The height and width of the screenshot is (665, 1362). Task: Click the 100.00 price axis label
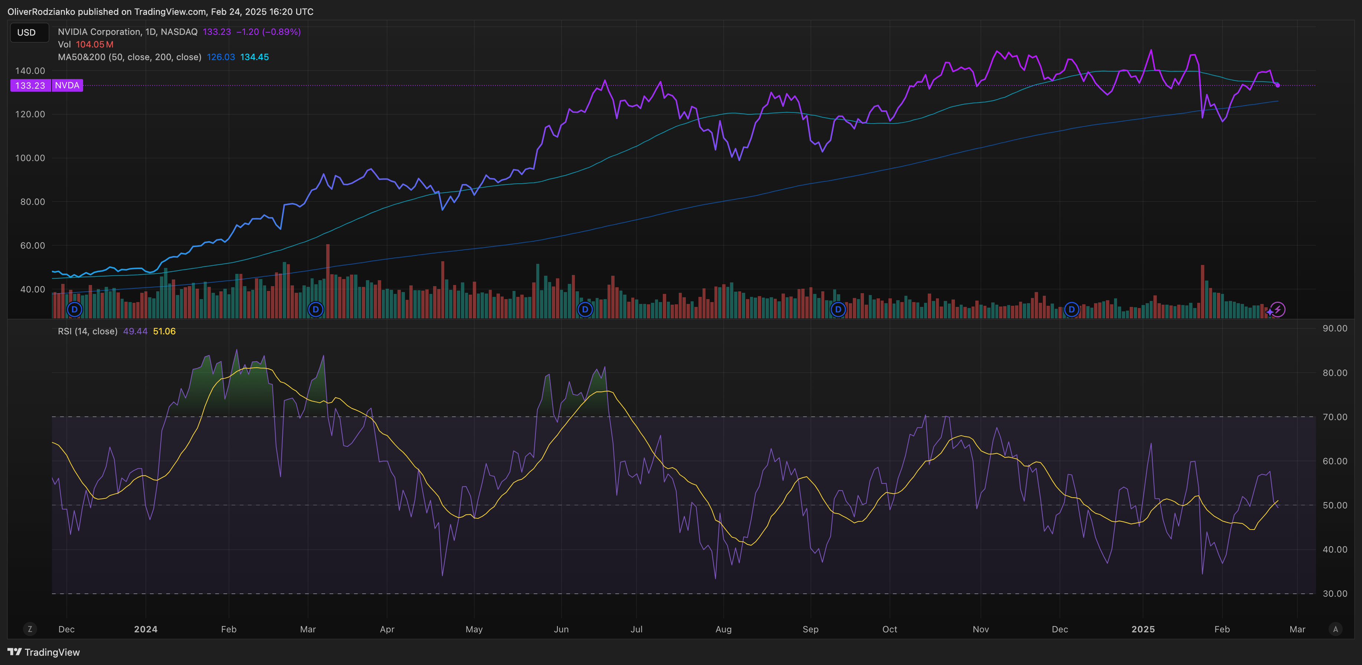[30, 158]
